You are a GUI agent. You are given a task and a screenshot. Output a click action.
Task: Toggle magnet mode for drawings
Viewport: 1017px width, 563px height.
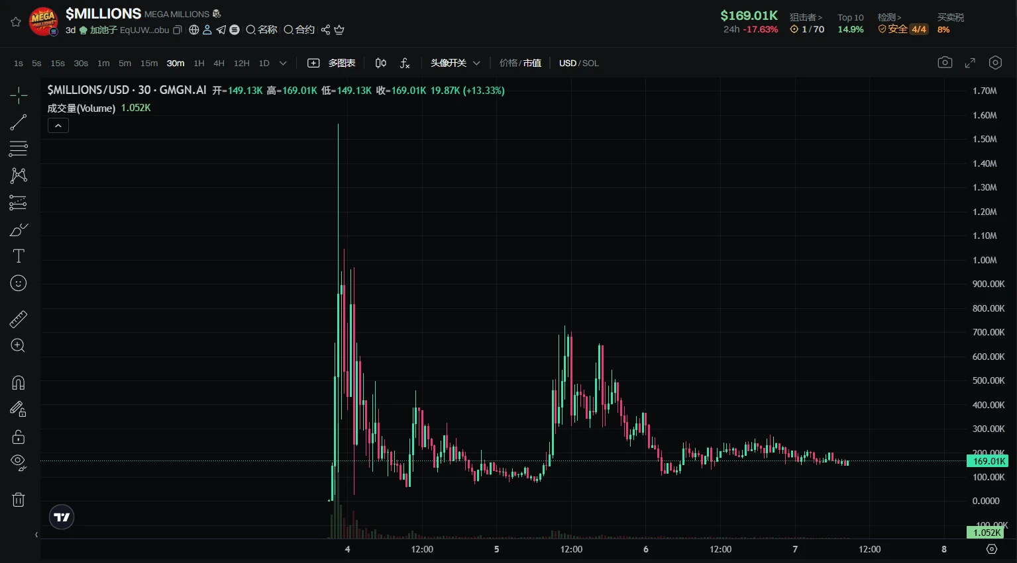19,382
